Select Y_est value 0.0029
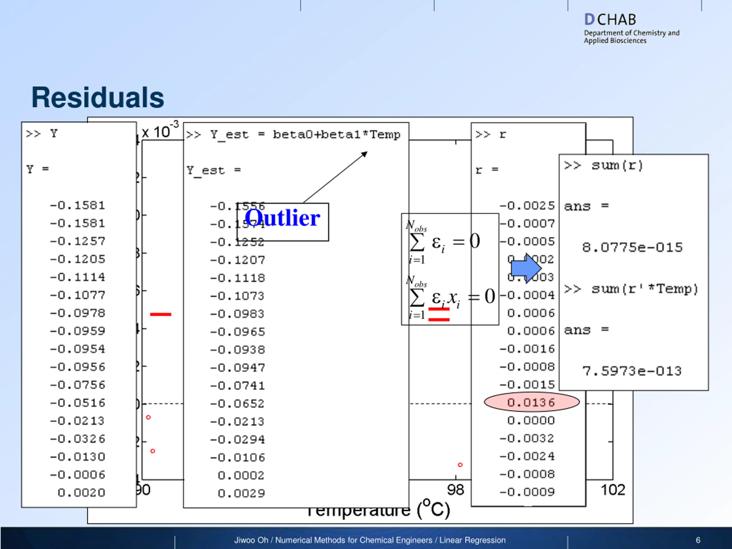 click(242, 494)
